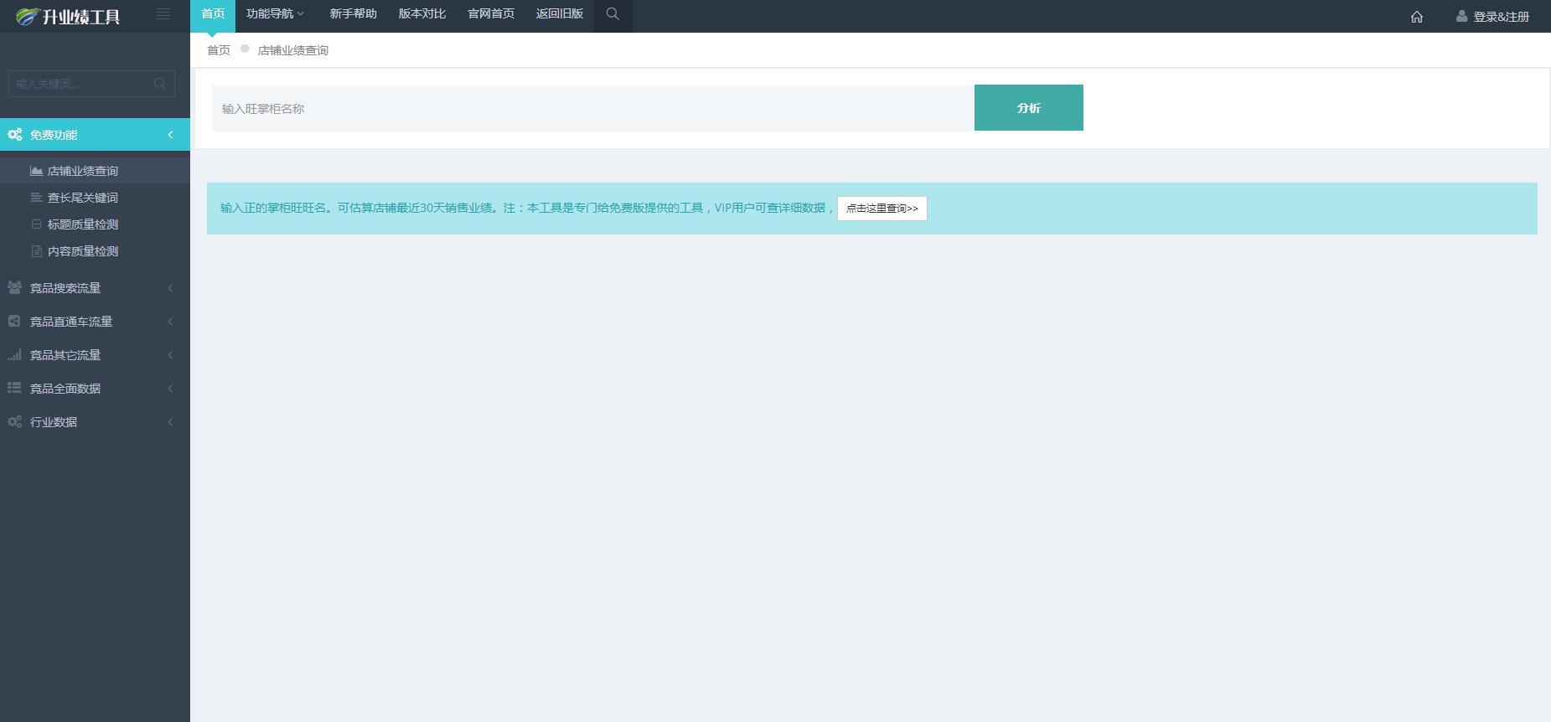Image resolution: width=1551 pixels, height=722 pixels.
Task: Click the 行业数据 label
Action: (54, 422)
